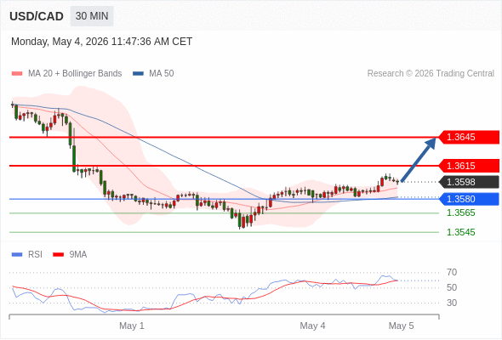Viewport: 502px width, 340px height.
Task: Toggle the 9MA legend swatch
Action: point(58,255)
